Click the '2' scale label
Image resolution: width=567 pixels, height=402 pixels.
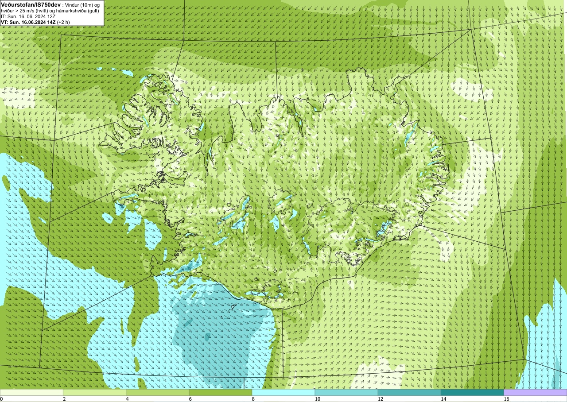click(x=64, y=399)
